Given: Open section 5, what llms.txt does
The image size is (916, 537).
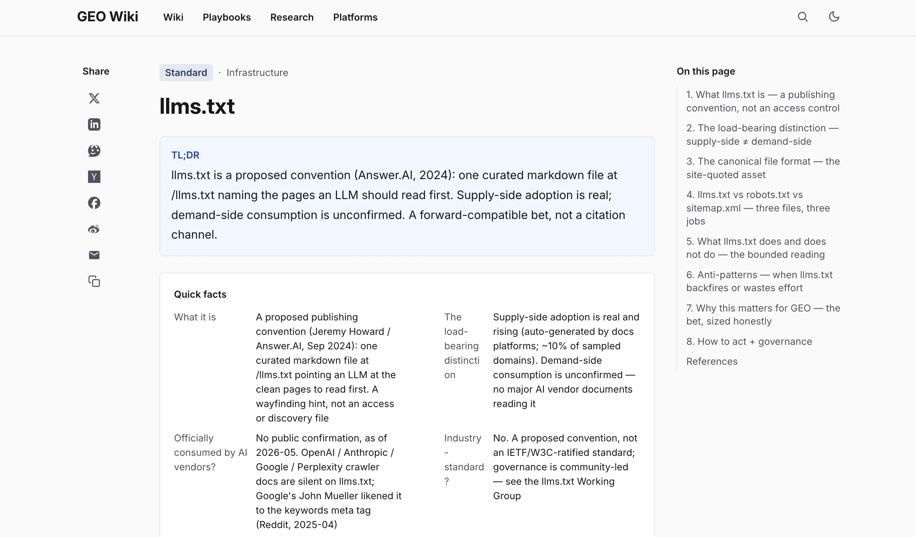Looking at the screenshot, I should (x=756, y=248).
